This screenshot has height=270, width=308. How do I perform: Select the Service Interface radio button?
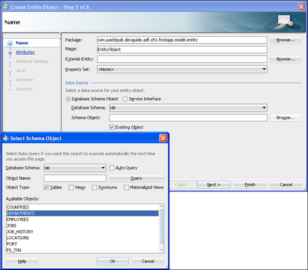pos(125,99)
